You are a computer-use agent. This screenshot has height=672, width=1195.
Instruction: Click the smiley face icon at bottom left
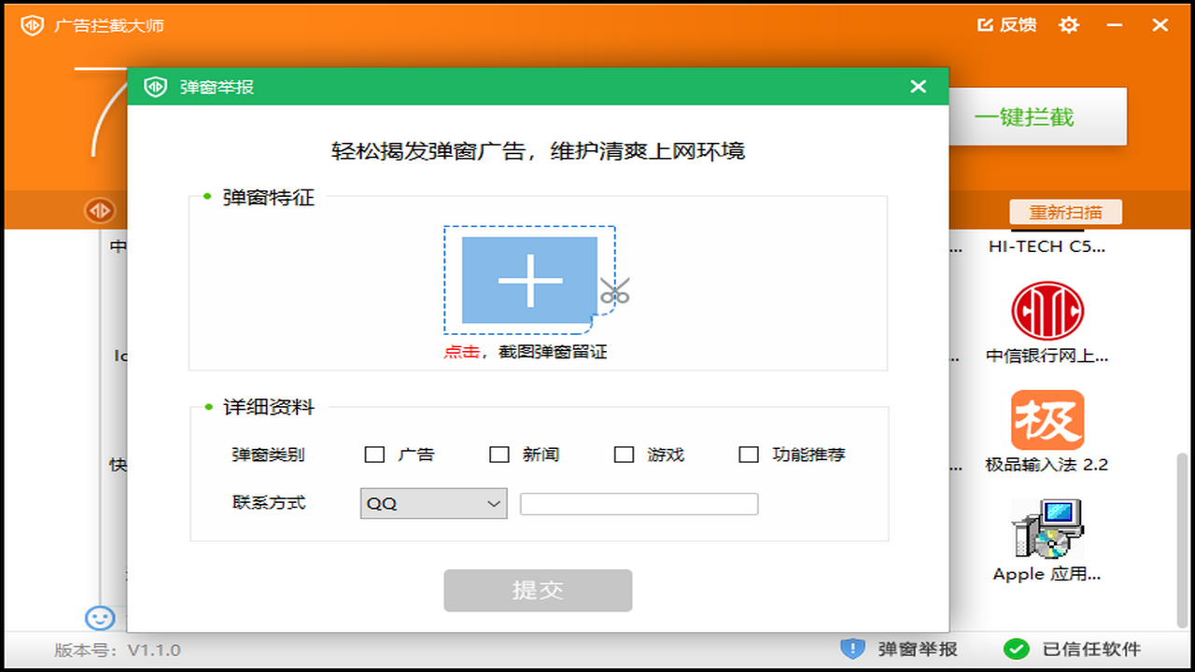tap(99, 619)
